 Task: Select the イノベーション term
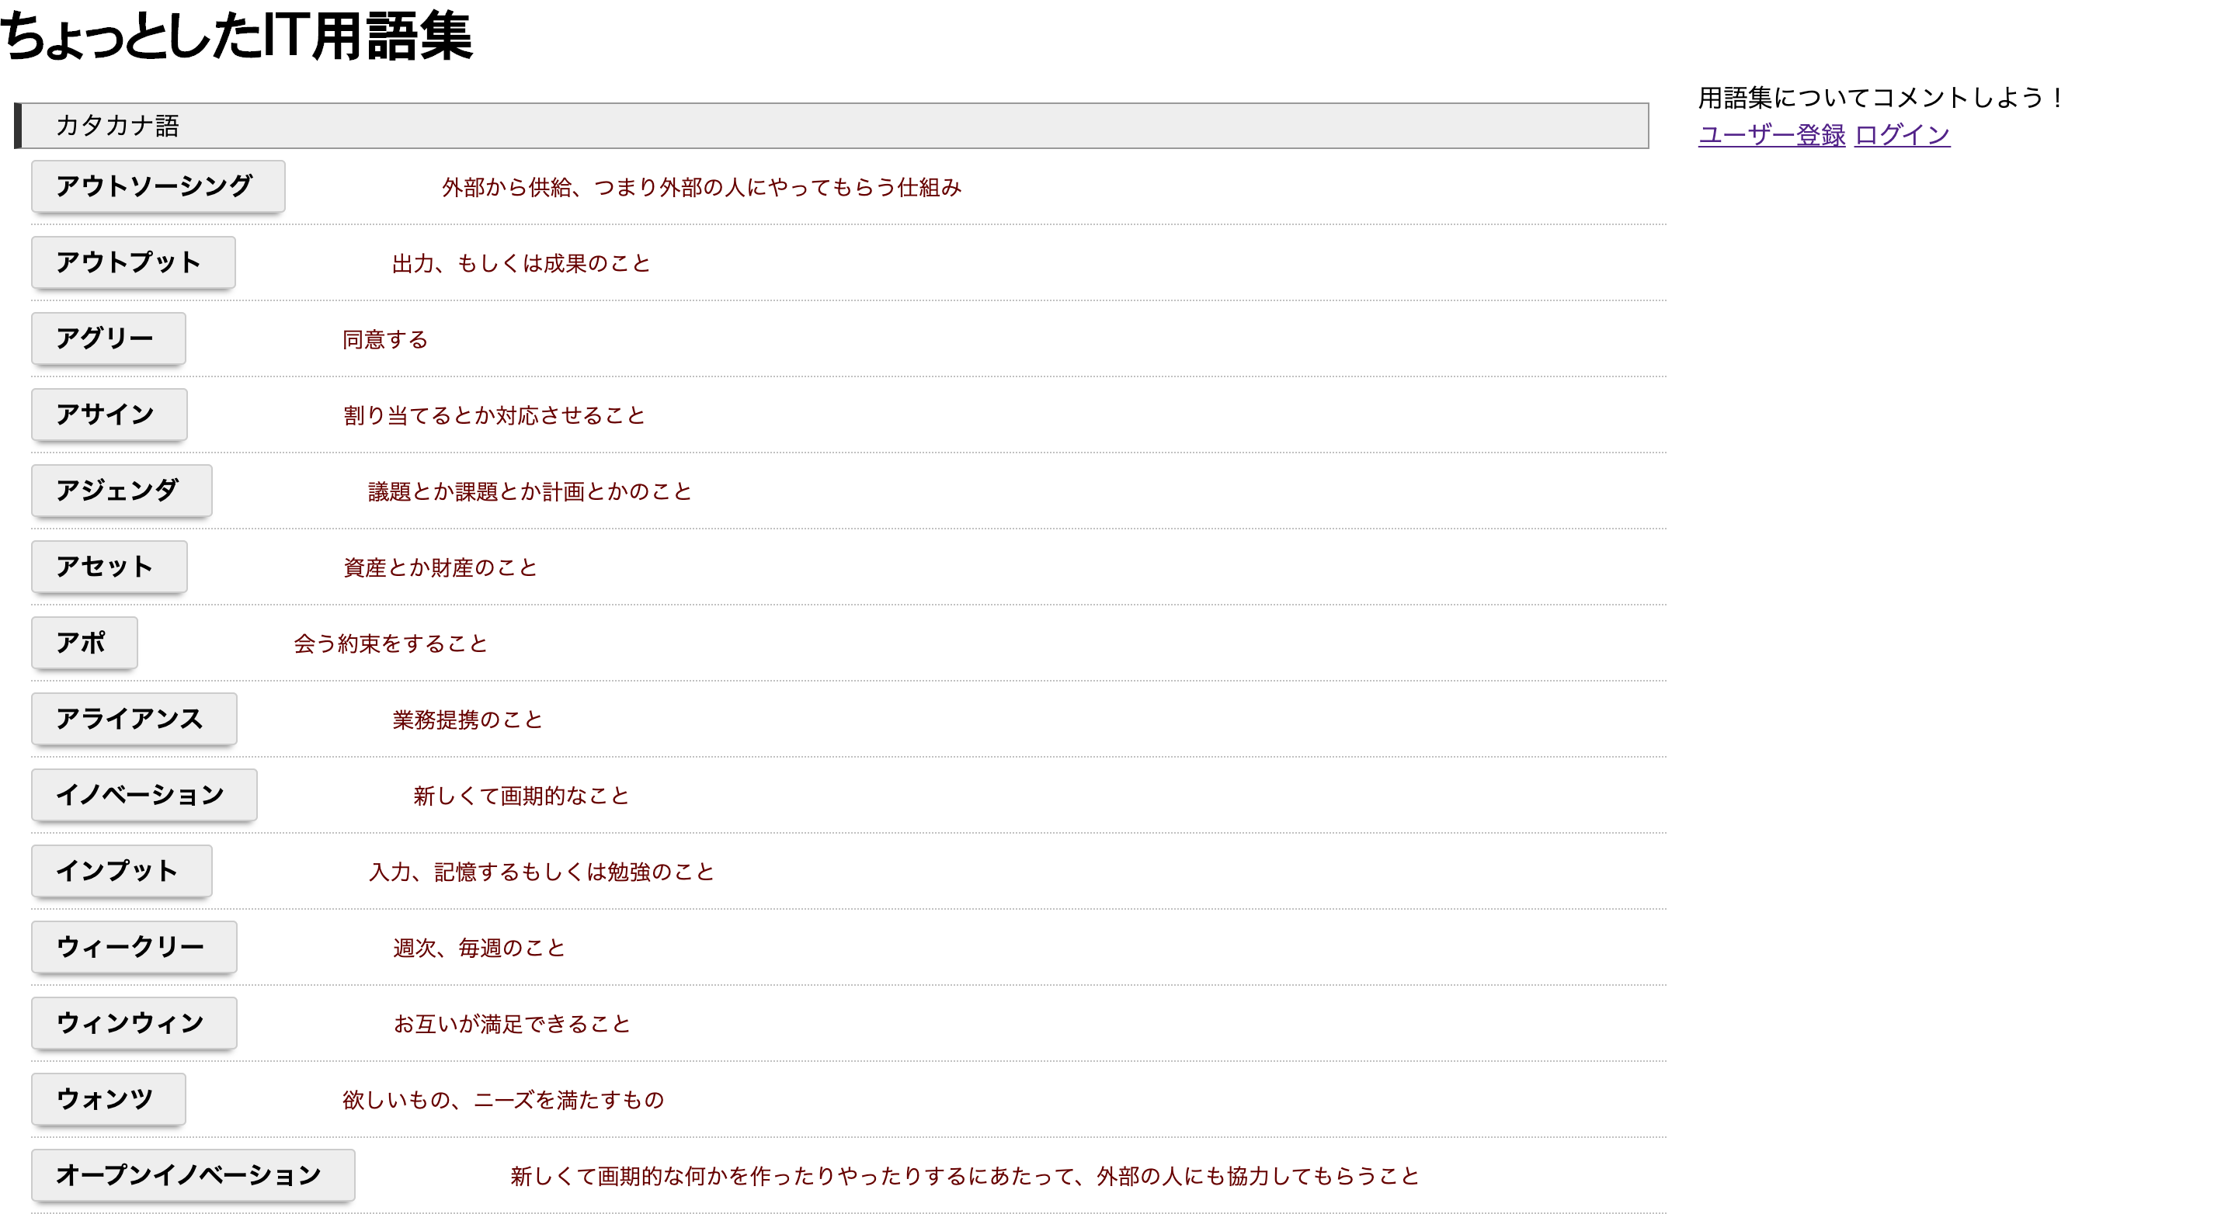[144, 795]
